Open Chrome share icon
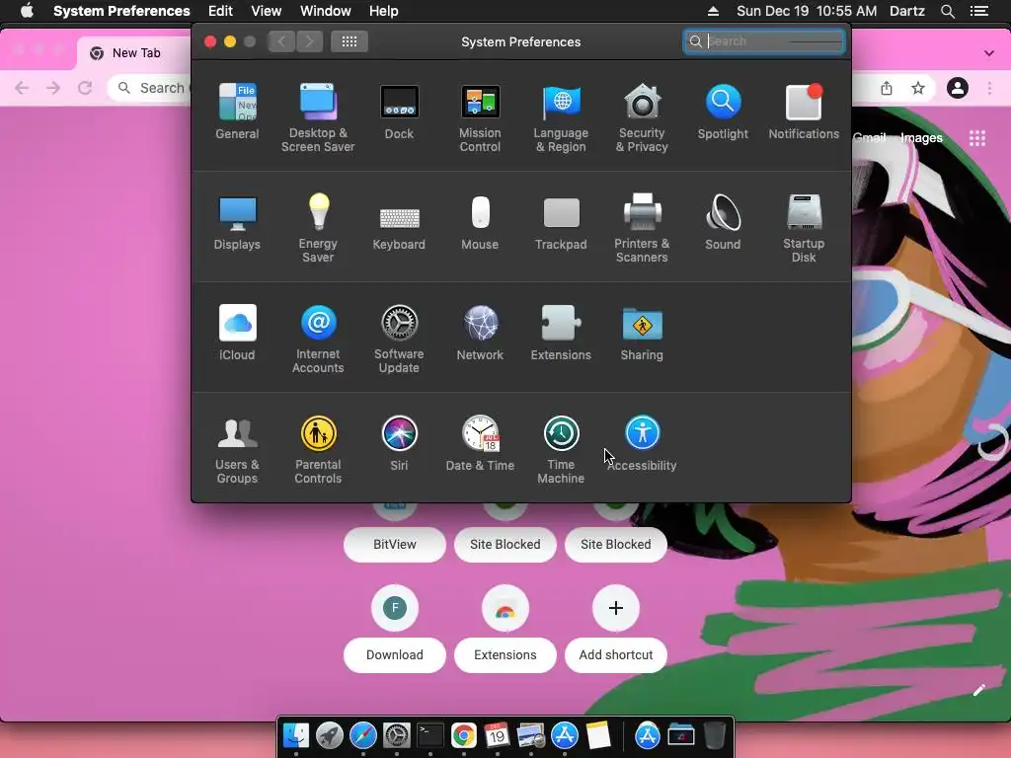Image resolution: width=1011 pixels, height=758 pixels. coord(887,88)
